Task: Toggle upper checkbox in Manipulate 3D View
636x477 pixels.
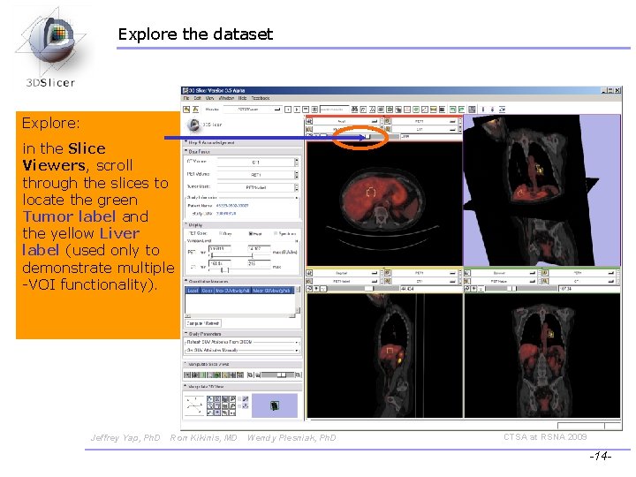Action: [x=239, y=399]
